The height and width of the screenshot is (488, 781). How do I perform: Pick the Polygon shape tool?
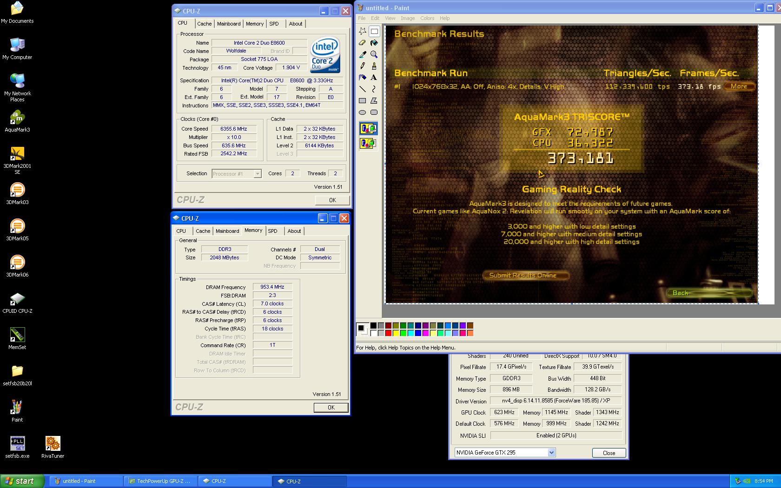(x=374, y=101)
